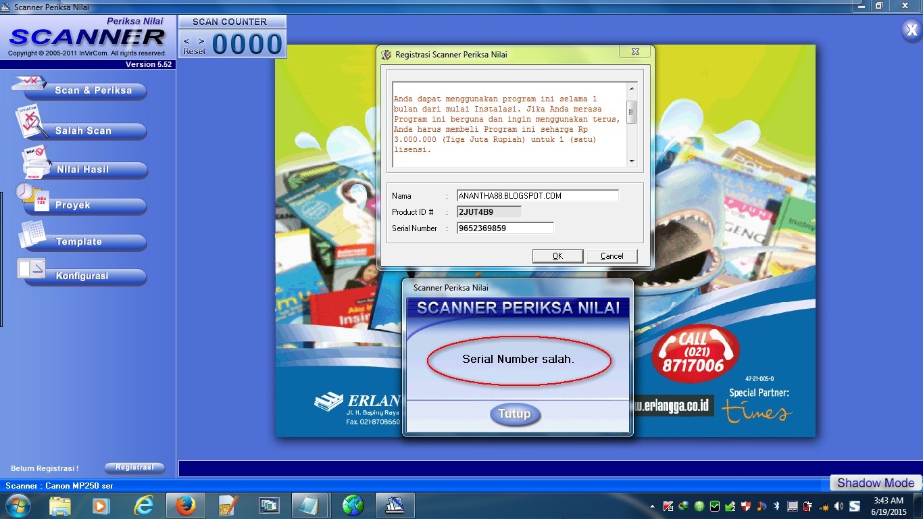Click the Bluetooth icon in the system tray
Image resolution: width=923 pixels, height=519 pixels.
(777, 506)
